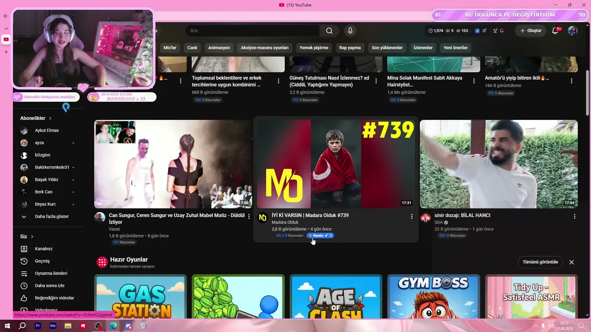591x332 pixels.
Task: Select the Canlı filter chip
Action: [192, 47]
